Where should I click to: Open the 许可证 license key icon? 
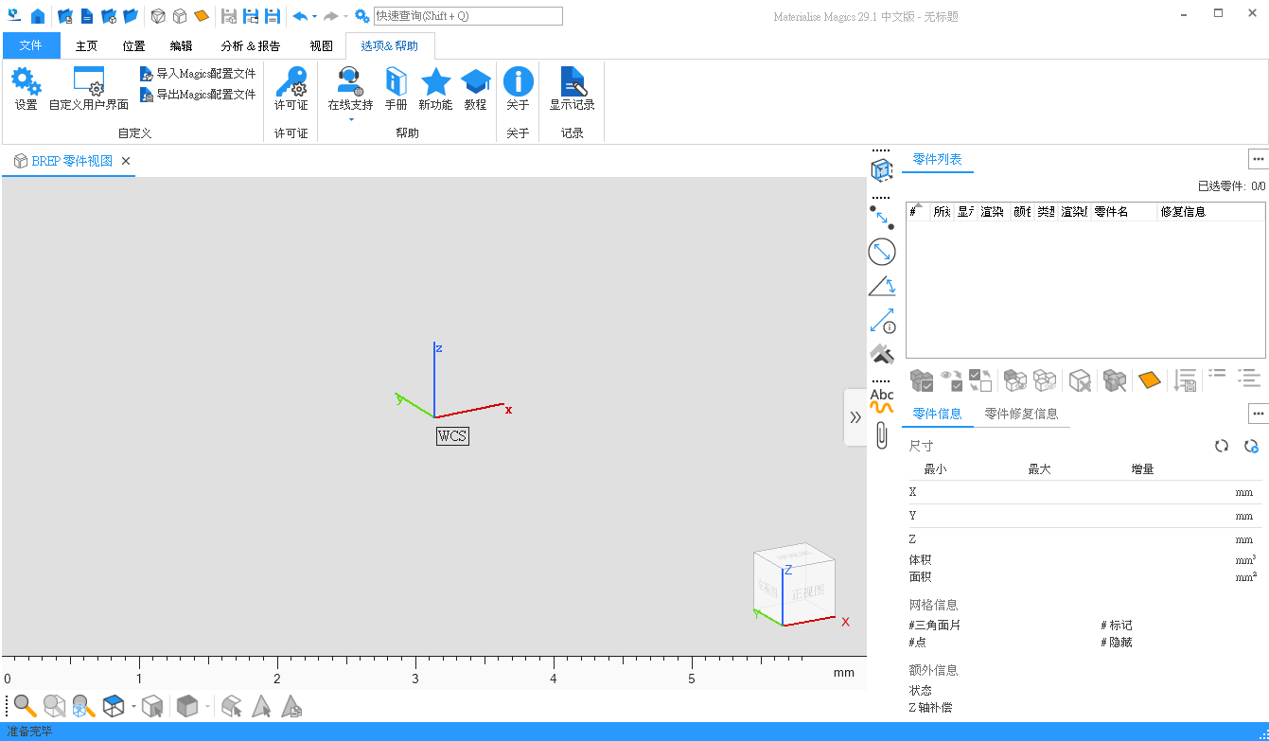291,89
